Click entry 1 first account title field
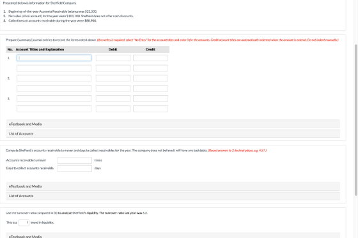Image resolution: width=358 pixels, height=238 pixels. point(54,58)
